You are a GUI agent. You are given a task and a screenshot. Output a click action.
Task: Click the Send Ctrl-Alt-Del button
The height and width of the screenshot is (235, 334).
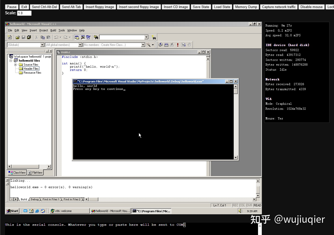(44, 7)
